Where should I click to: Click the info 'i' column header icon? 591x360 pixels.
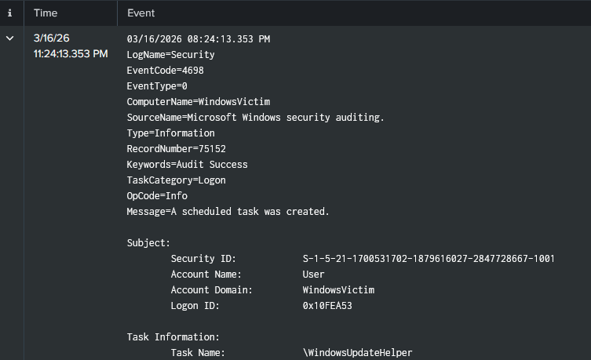coord(9,13)
